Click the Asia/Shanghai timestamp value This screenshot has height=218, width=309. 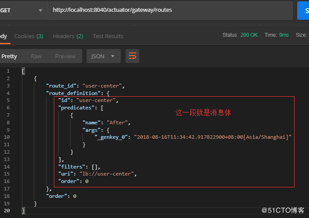click(x=213, y=137)
